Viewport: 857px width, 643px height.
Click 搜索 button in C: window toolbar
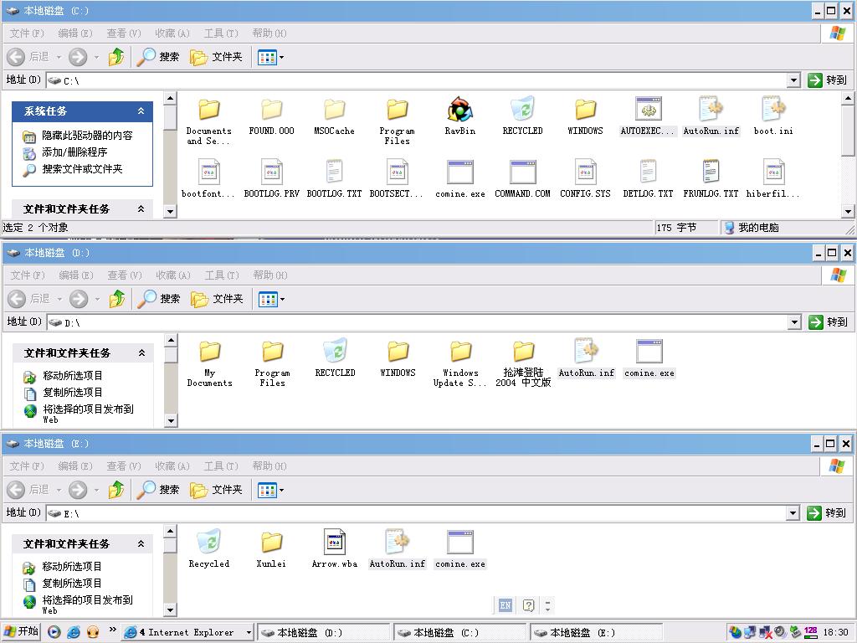tap(158, 57)
